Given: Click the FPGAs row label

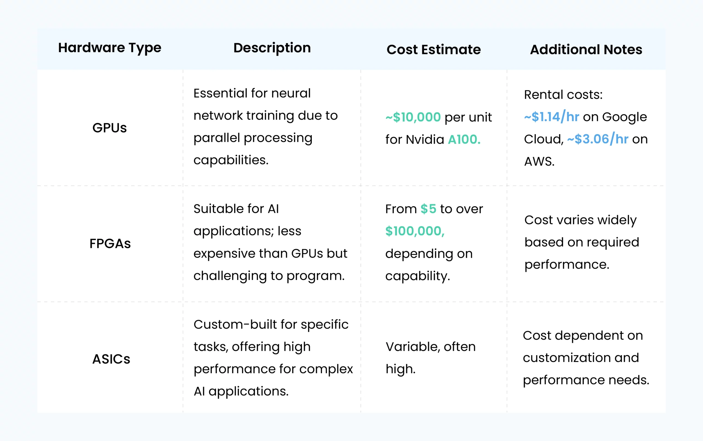Looking at the screenshot, I should pyautogui.click(x=110, y=243).
